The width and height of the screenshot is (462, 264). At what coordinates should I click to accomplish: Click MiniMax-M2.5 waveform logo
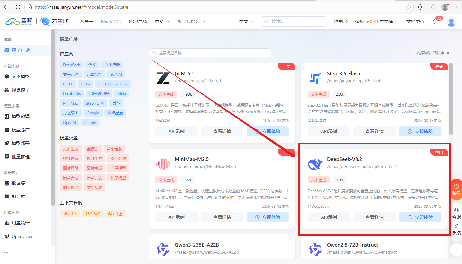[163, 164]
